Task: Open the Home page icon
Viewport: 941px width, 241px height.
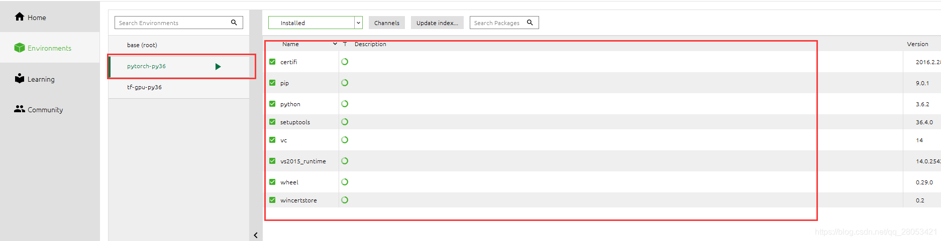Action: click(20, 17)
